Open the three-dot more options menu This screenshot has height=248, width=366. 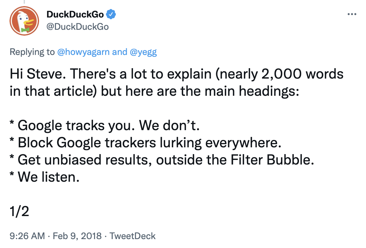pyautogui.click(x=352, y=14)
